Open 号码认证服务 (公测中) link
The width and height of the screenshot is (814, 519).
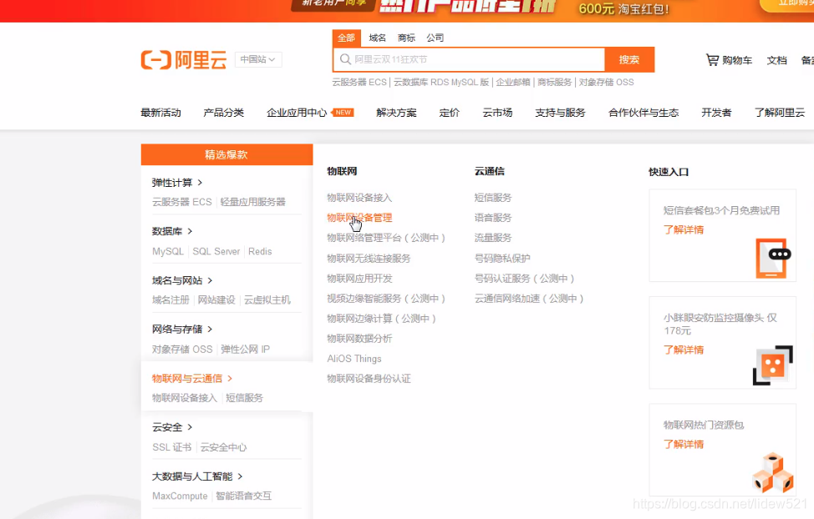tap(524, 279)
